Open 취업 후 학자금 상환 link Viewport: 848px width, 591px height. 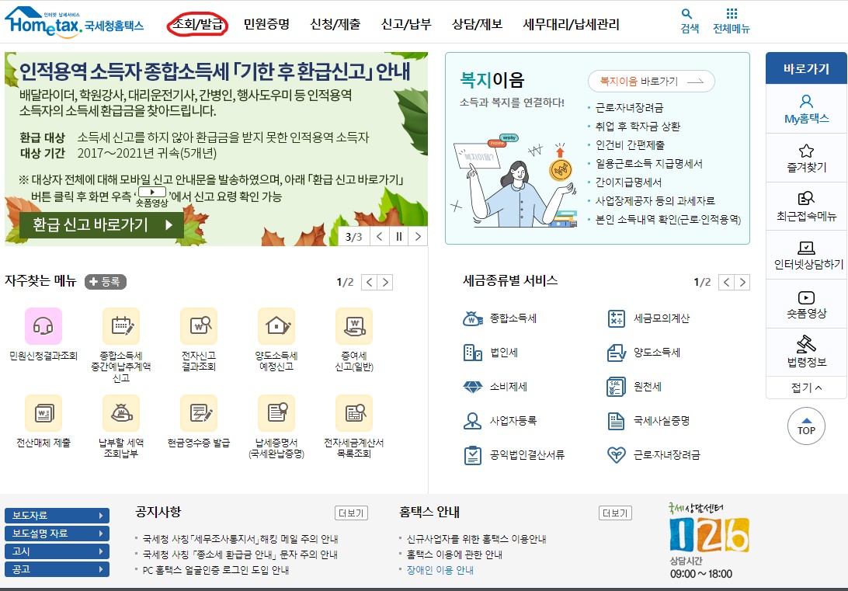(638, 127)
